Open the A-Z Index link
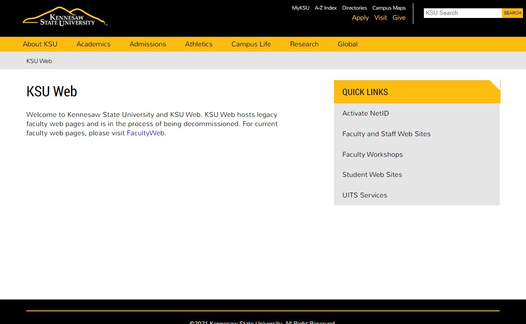This screenshot has width=526, height=324. 326,8
